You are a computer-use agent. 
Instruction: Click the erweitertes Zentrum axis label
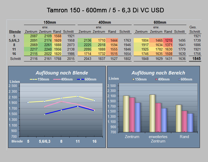coord(158,139)
